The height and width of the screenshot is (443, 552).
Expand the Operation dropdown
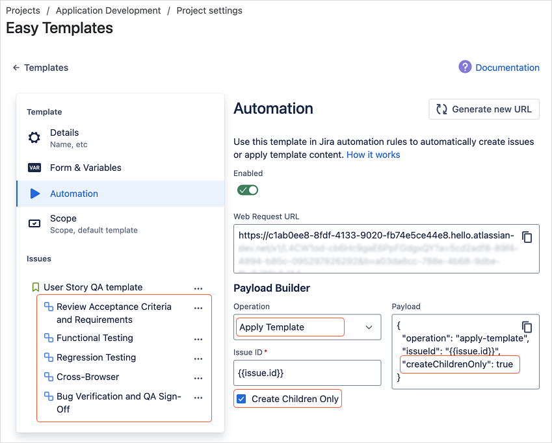[x=369, y=327]
